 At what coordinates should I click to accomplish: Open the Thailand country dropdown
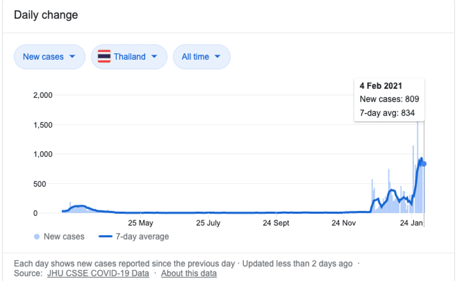[x=129, y=57]
